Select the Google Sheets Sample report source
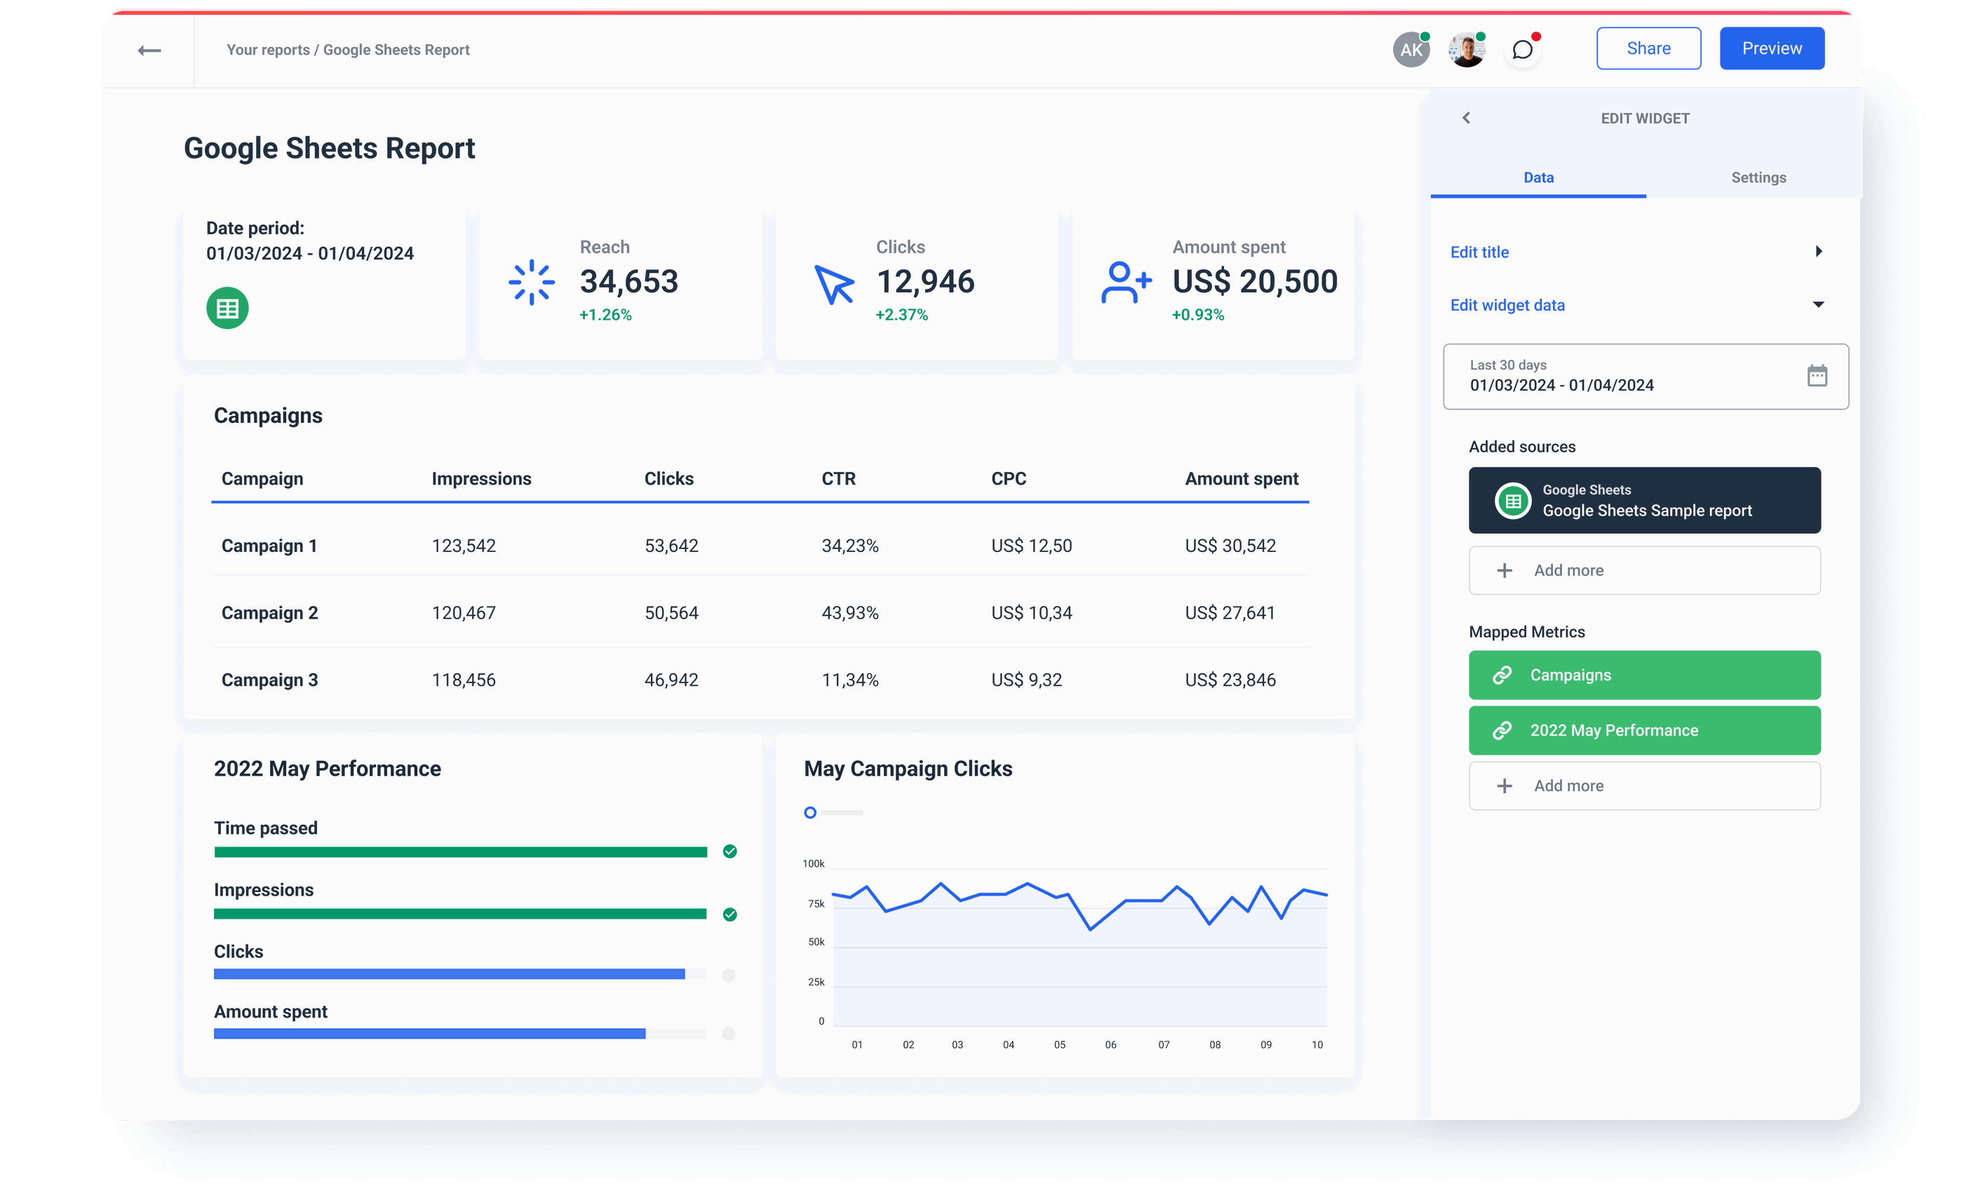 (x=1643, y=500)
